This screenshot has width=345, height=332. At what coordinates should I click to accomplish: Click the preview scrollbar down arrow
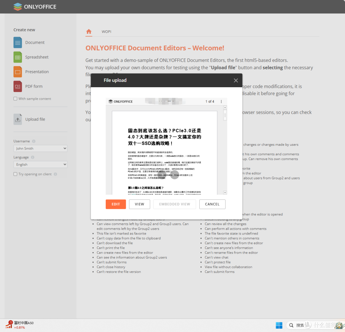pyautogui.click(x=225, y=193)
